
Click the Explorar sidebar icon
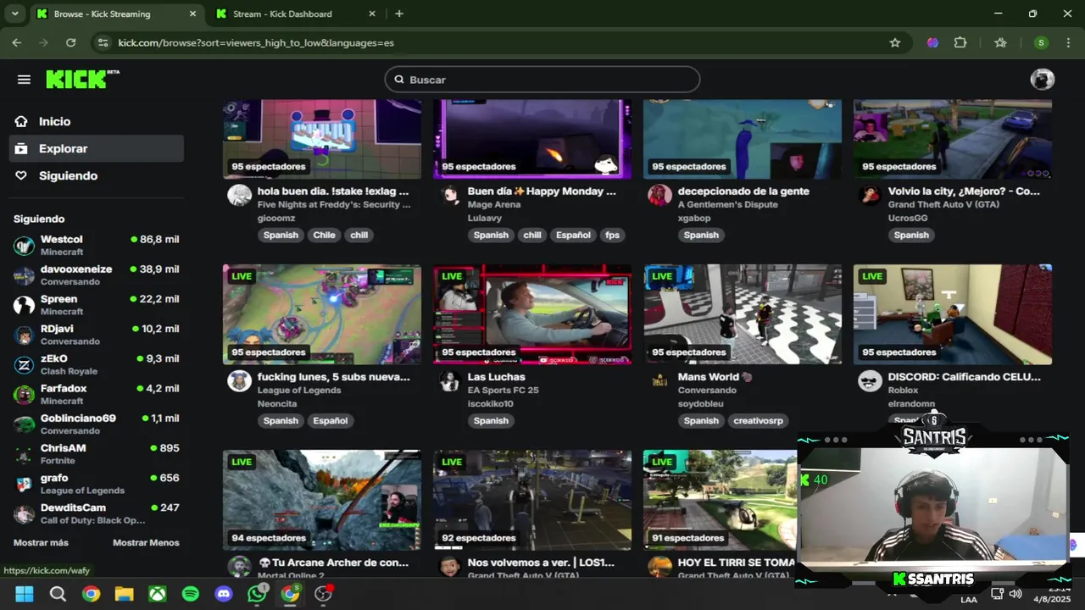[21, 148]
